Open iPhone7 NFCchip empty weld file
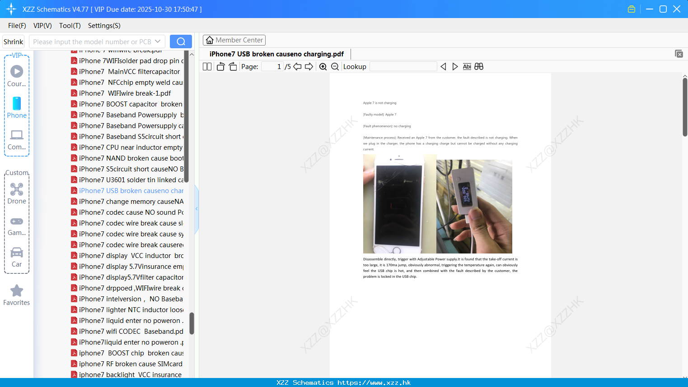The width and height of the screenshot is (688, 387). 127,82
